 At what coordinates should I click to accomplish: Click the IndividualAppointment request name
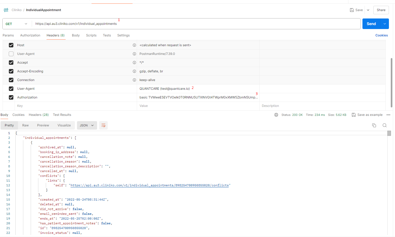pos(44,10)
